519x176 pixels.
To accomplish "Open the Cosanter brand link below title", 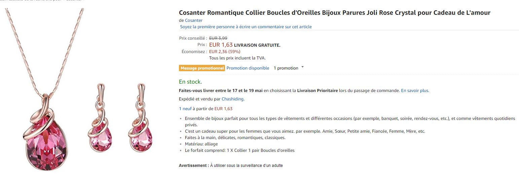I will click(194, 20).
